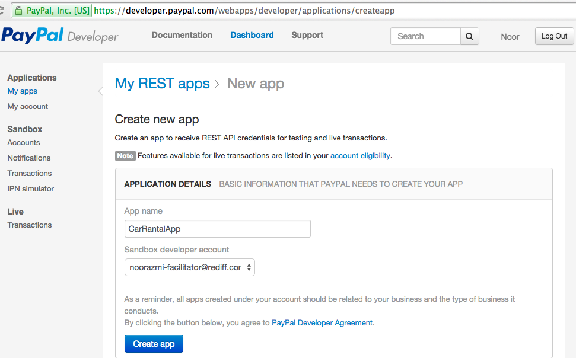The height and width of the screenshot is (358, 576).
Task: Click the Log Out button
Action: (x=554, y=36)
